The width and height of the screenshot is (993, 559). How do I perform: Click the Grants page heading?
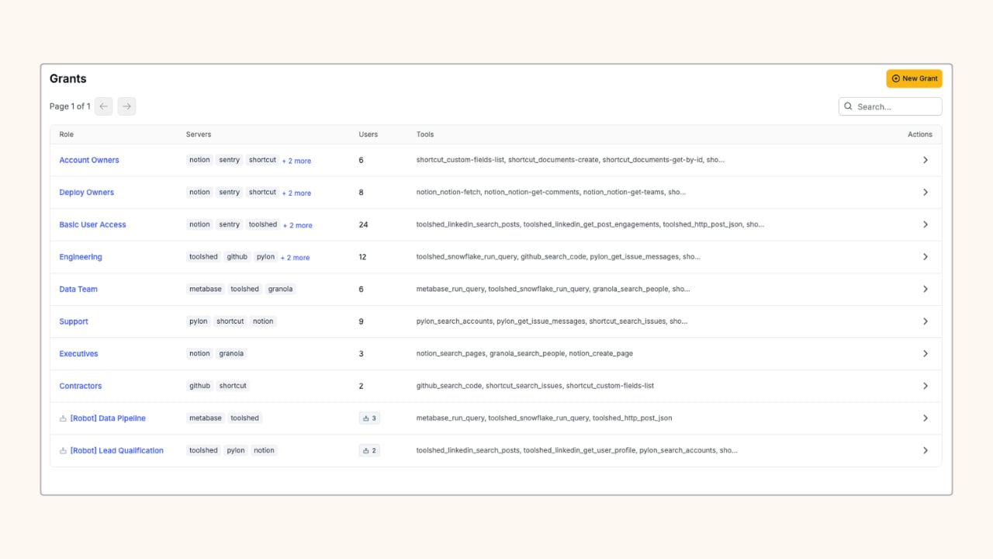(68, 78)
